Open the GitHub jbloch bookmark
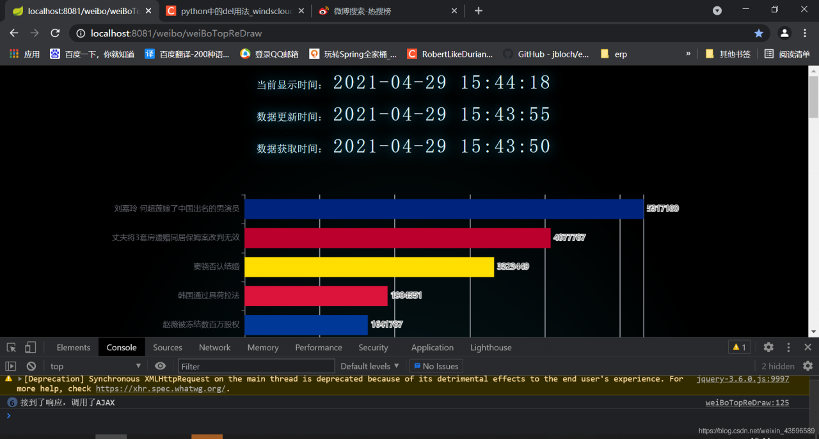 [546, 54]
